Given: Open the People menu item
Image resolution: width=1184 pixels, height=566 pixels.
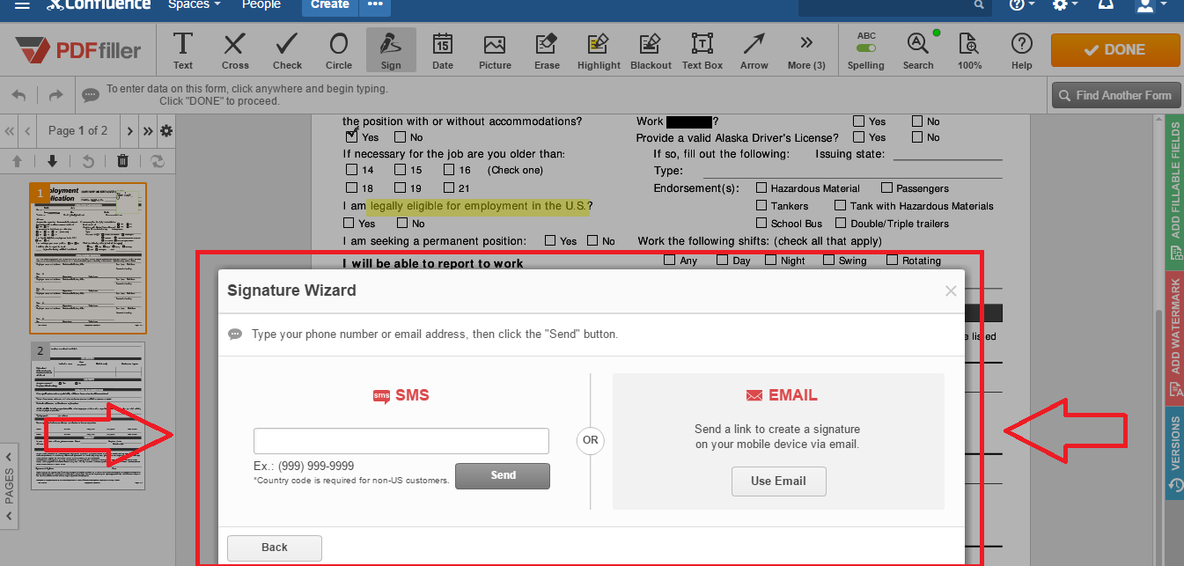Looking at the screenshot, I should (261, 4).
